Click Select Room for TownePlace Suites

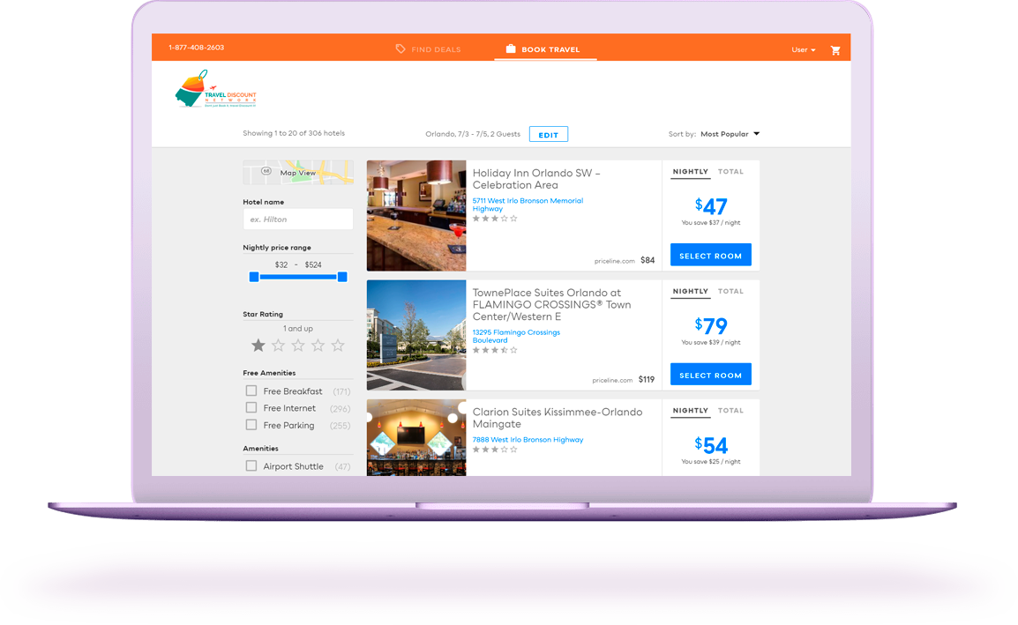[710, 375]
